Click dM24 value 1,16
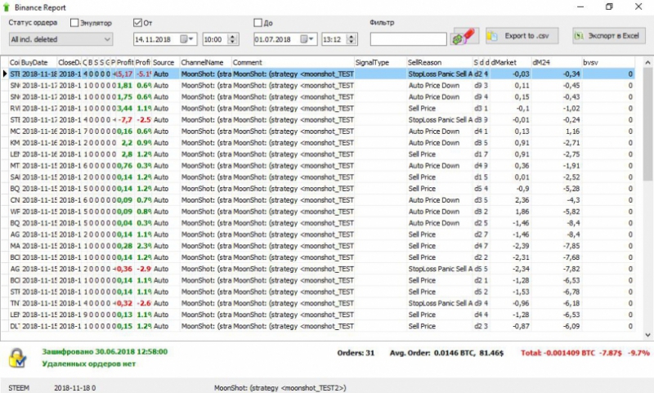This screenshot has height=393, width=654. coord(572,132)
